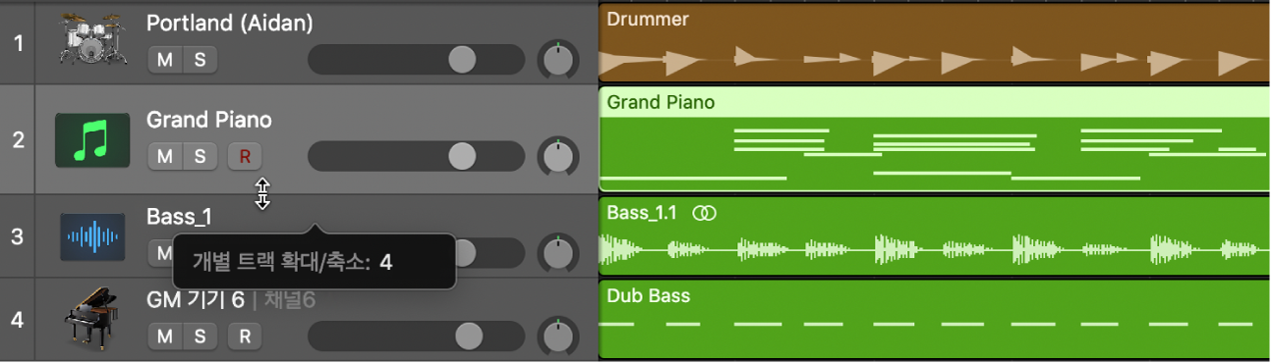Click the pan knob on GM 기기 6 track

pyautogui.click(x=559, y=337)
